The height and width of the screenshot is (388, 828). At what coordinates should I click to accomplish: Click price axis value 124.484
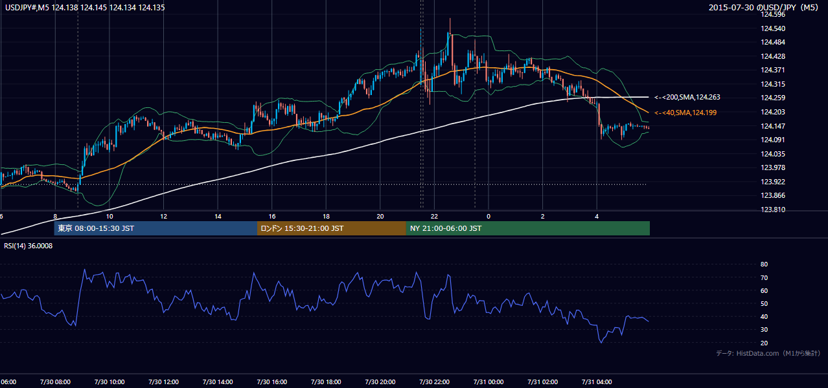tap(774, 42)
